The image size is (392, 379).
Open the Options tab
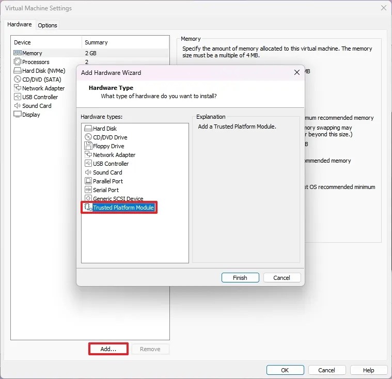48,25
